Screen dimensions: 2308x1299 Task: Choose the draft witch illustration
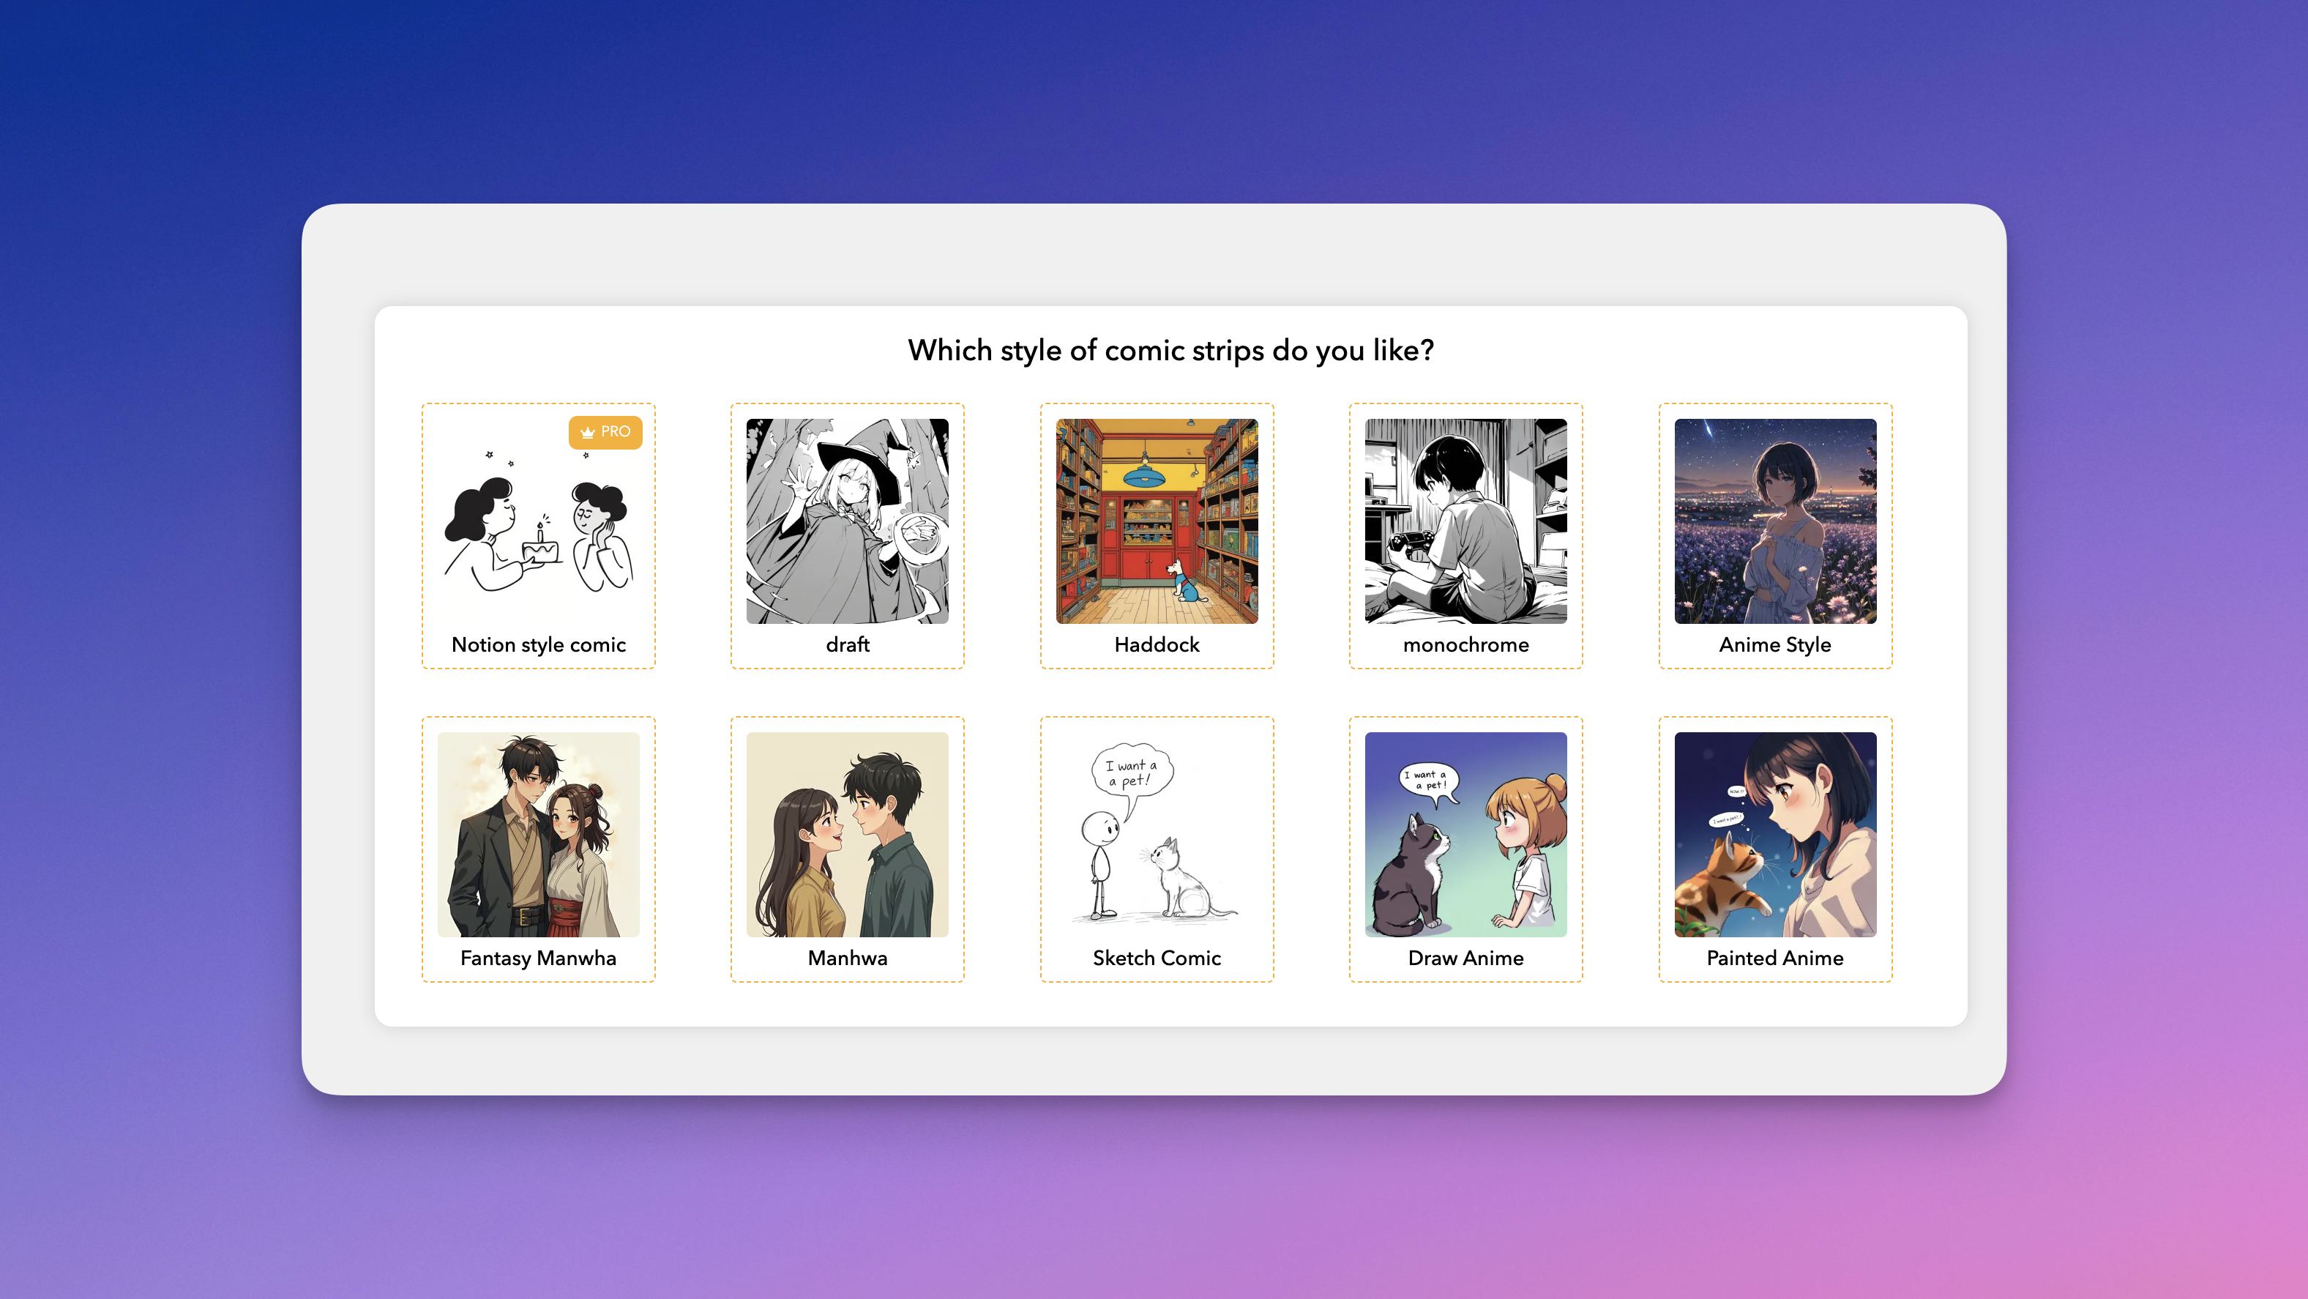click(847, 521)
